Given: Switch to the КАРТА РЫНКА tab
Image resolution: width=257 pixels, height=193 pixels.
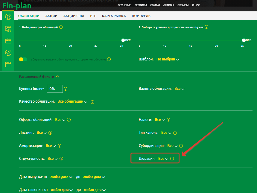Looking at the screenshot, I should coord(114,16).
